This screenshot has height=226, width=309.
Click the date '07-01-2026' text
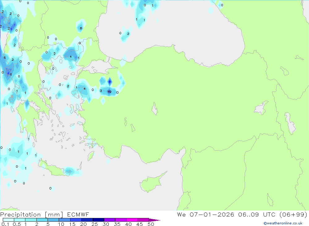(212, 215)
